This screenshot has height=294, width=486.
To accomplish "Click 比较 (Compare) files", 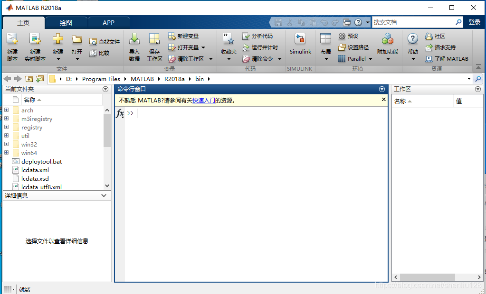I will tap(99, 53).
